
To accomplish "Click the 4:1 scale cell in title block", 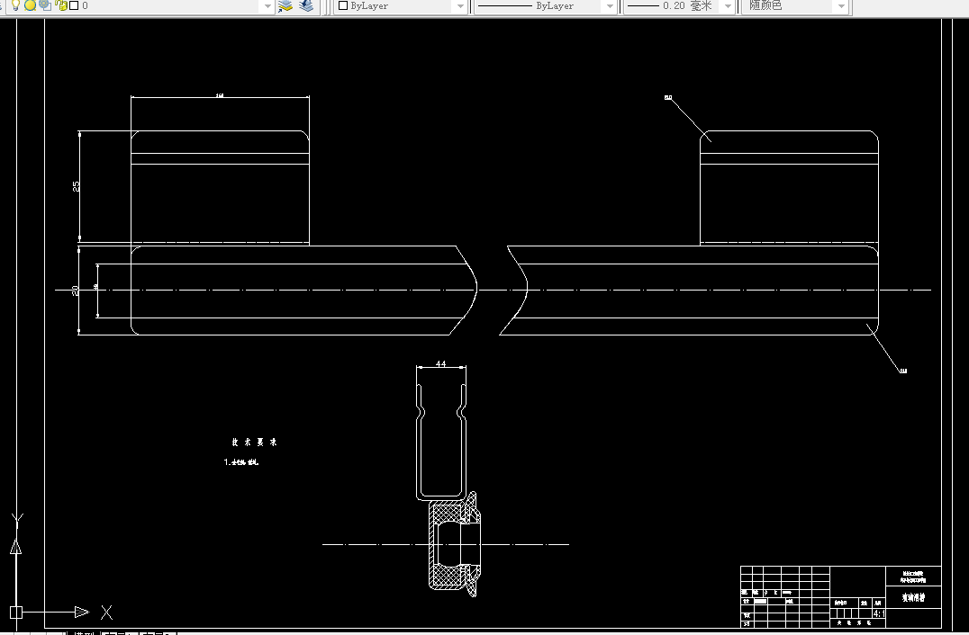I will tap(878, 613).
